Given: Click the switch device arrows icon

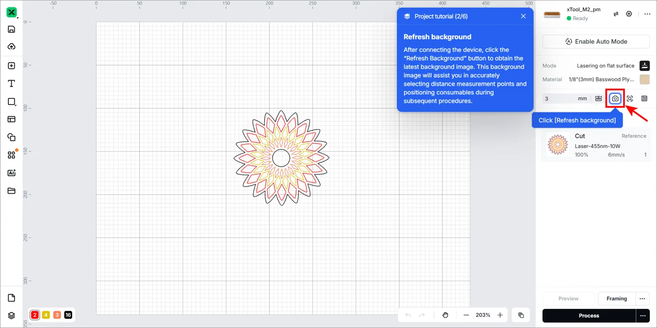Looking at the screenshot, I should (x=616, y=14).
